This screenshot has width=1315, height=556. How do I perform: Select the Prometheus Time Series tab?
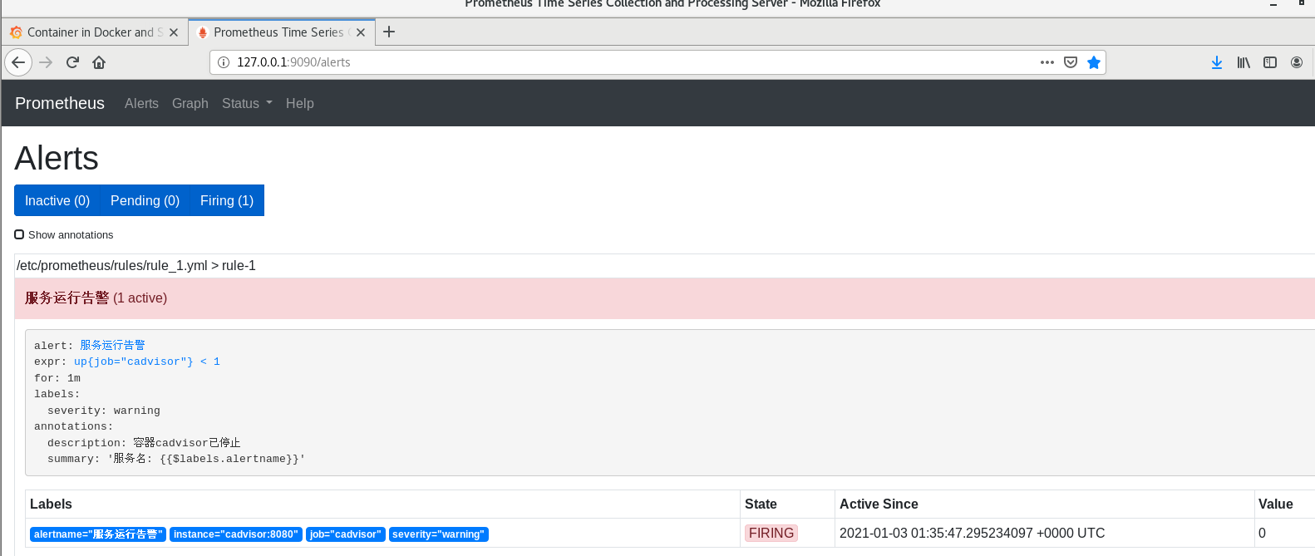pyautogui.click(x=282, y=32)
